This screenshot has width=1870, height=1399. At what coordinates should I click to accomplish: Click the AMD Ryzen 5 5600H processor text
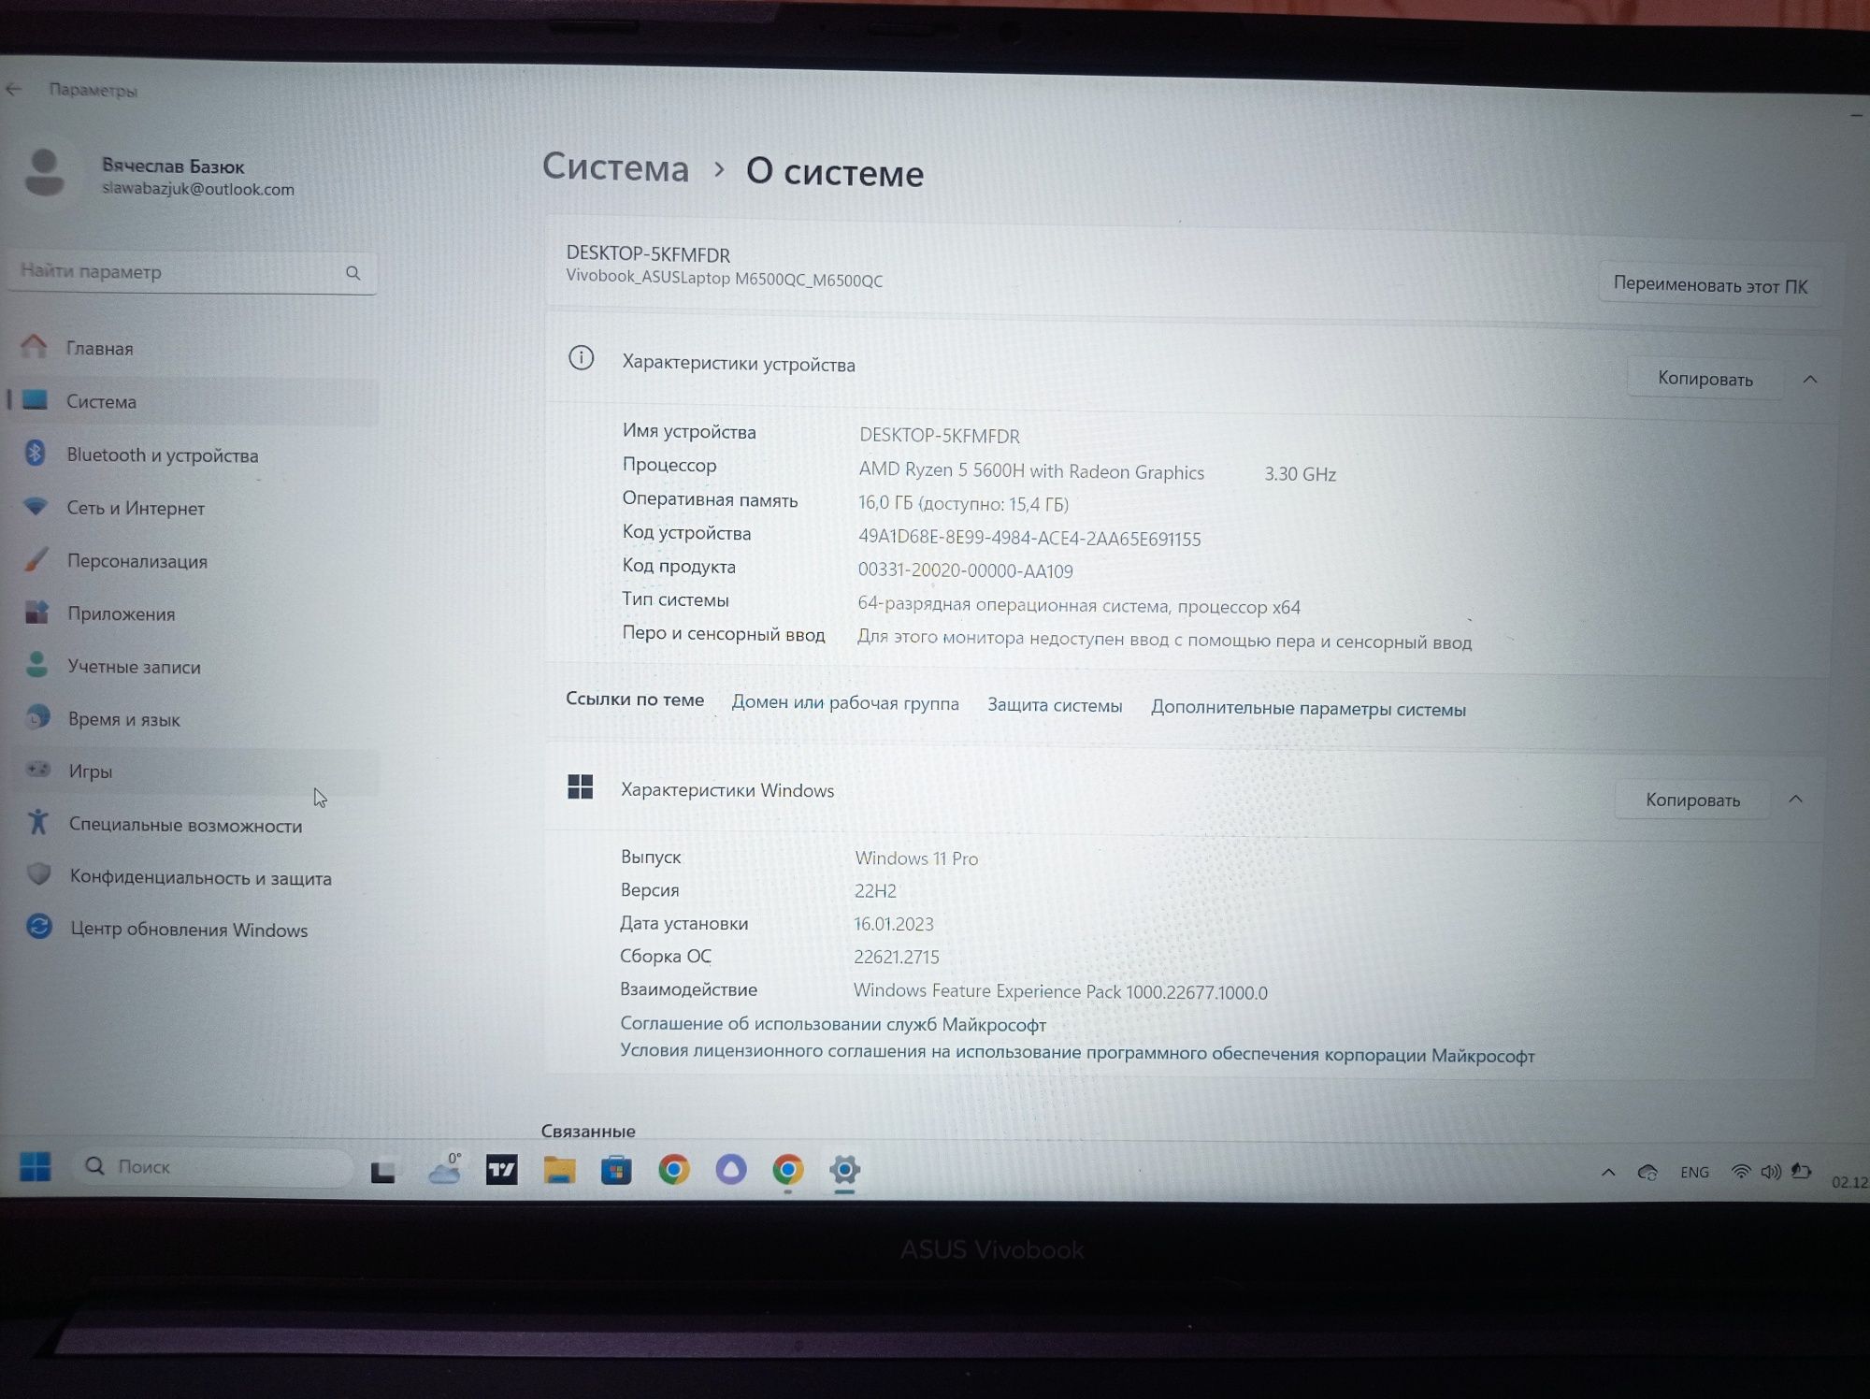1031,471
